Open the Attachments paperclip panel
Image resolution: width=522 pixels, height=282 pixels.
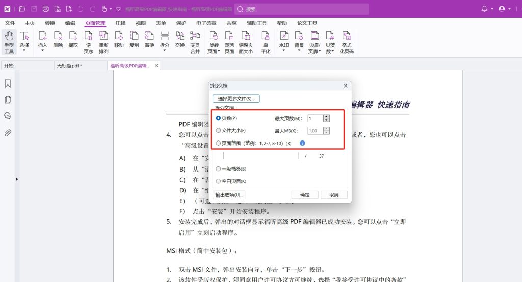point(8,133)
